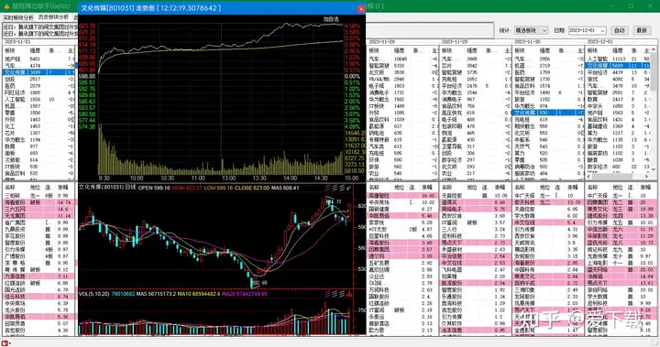Click the third wavy indicator icon in K-line header

(x=341, y=188)
